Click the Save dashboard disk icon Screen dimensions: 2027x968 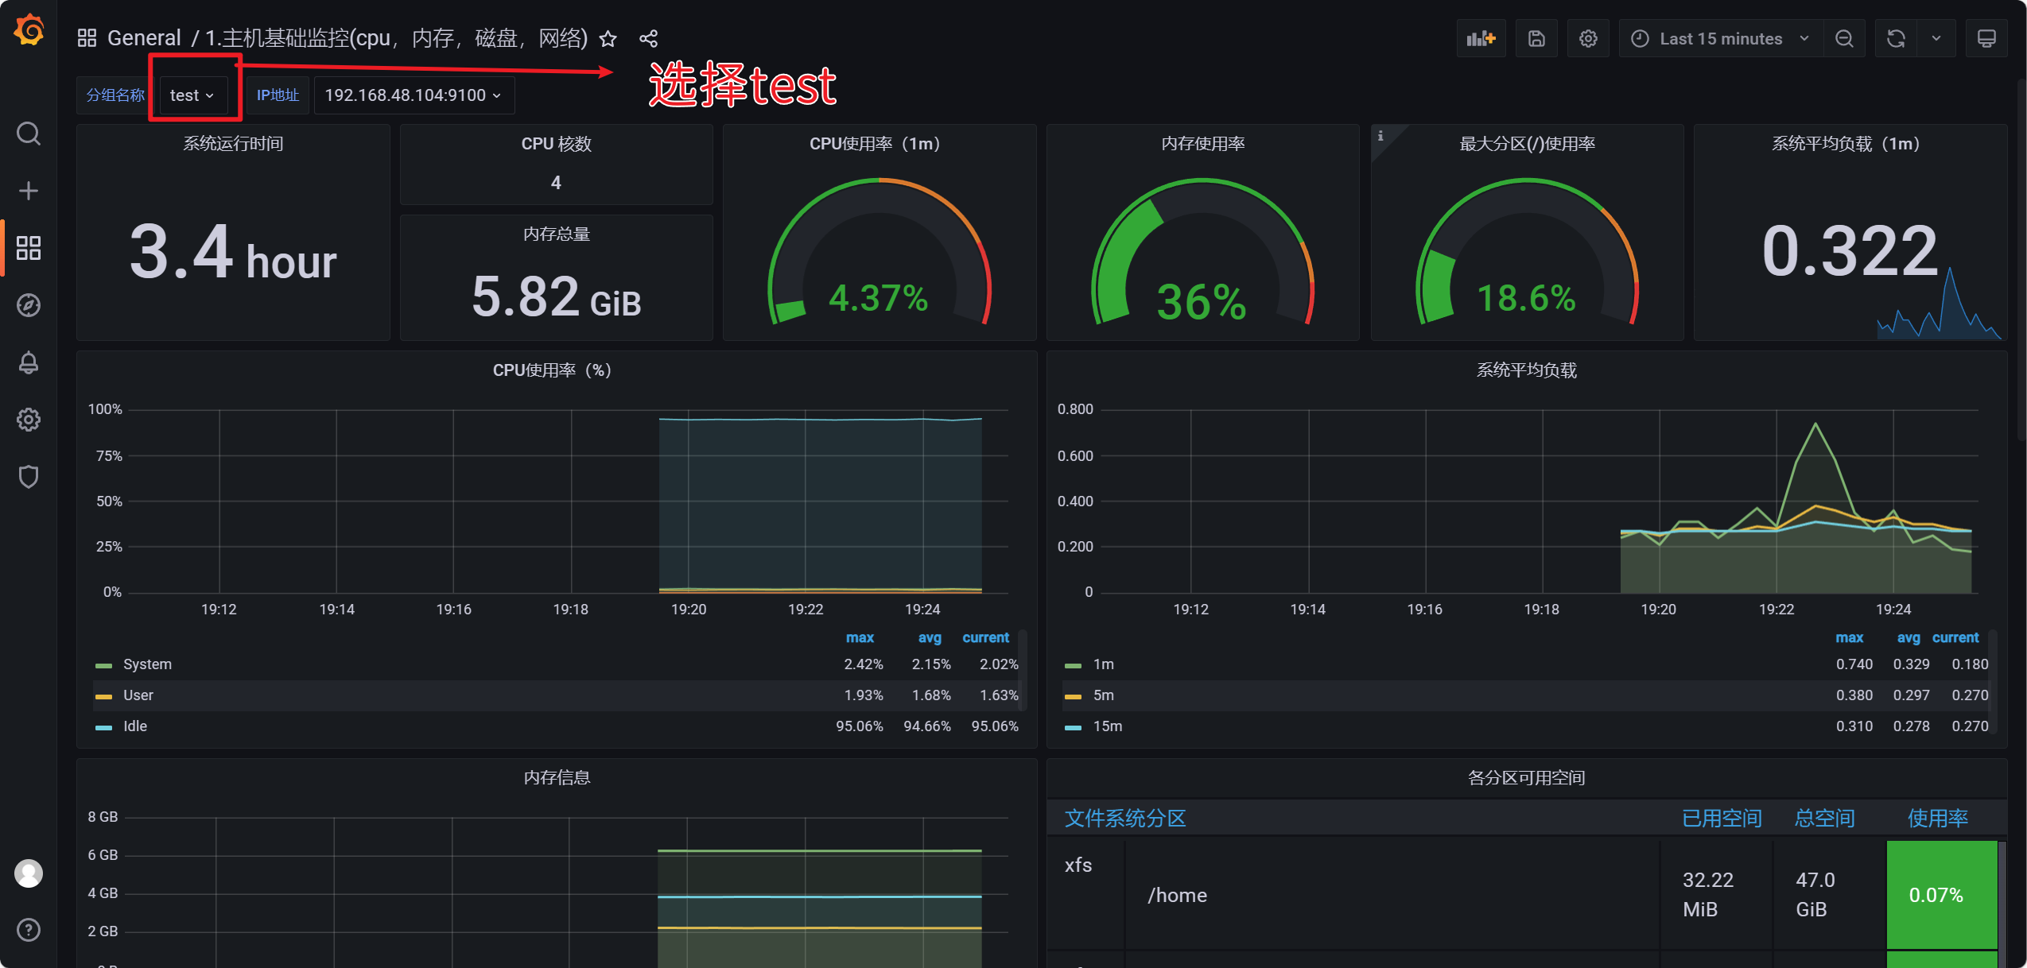(1536, 39)
